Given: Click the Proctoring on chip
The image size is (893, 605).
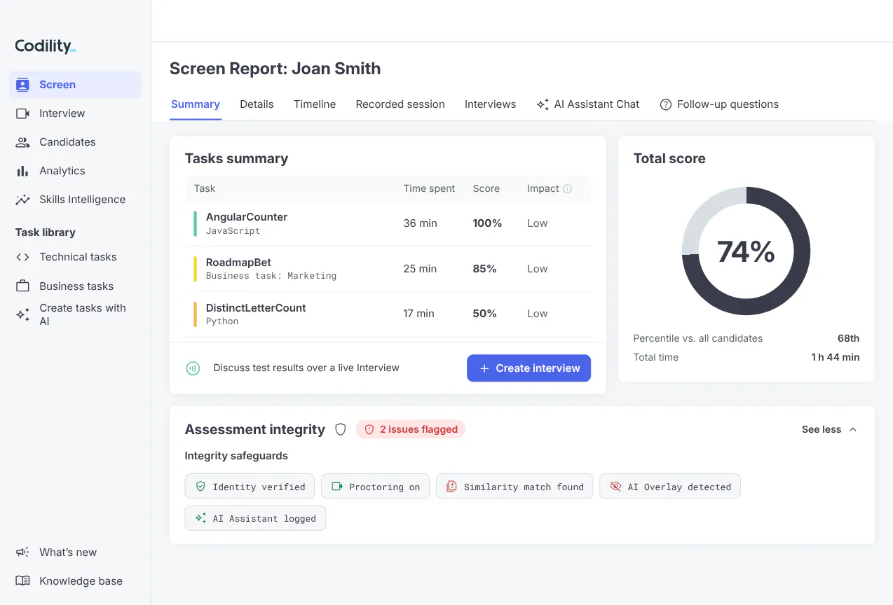Looking at the screenshot, I should (x=375, y=487).
